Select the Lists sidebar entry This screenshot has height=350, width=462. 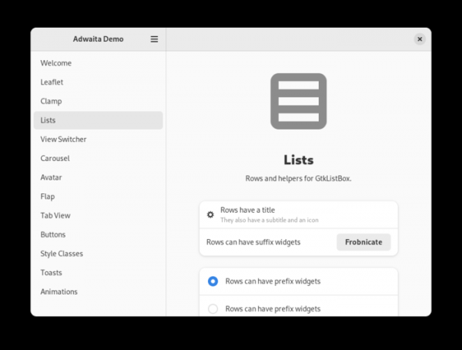[48, 120]
